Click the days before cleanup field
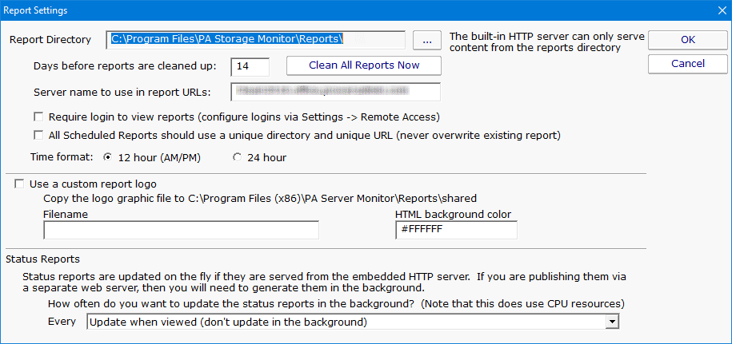 pyautogui.click(x=250, y=66)
